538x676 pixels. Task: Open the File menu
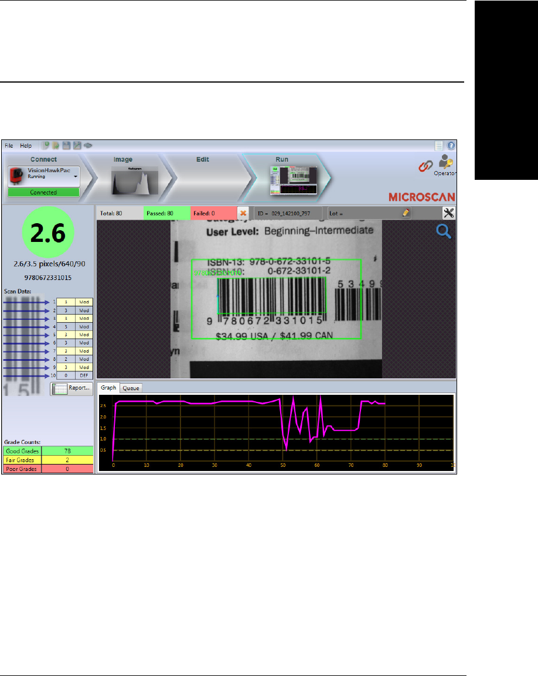tap(9, 146)
